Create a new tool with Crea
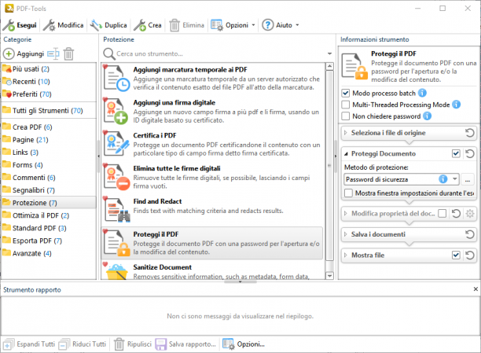The width and height of the screenshot is (481, 353). (x=148, y=25)
